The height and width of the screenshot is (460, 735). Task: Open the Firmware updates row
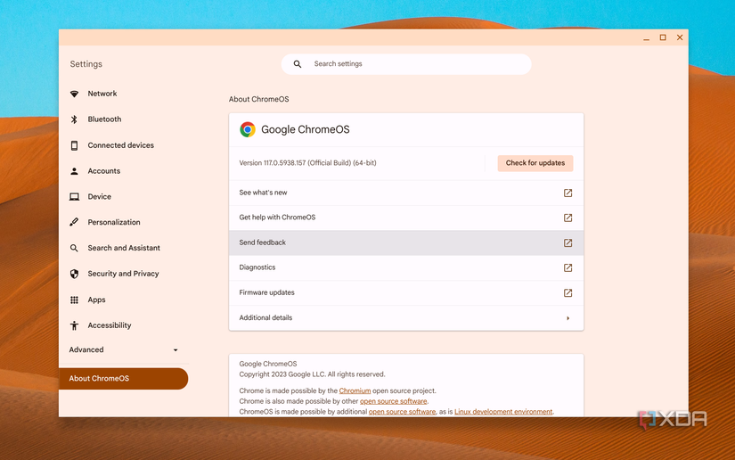pyautogui.click(x=406, y=293)
